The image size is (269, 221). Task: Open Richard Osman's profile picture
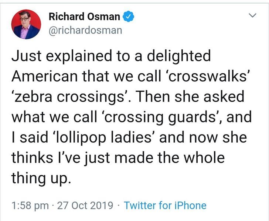[x=26, y=24]
